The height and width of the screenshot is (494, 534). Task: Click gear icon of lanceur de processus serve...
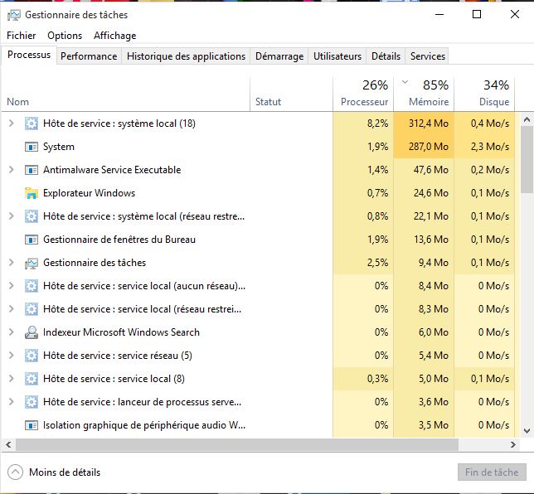coord(32,402)
